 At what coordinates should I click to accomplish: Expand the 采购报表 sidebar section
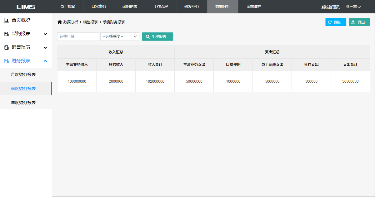[45, 34]
